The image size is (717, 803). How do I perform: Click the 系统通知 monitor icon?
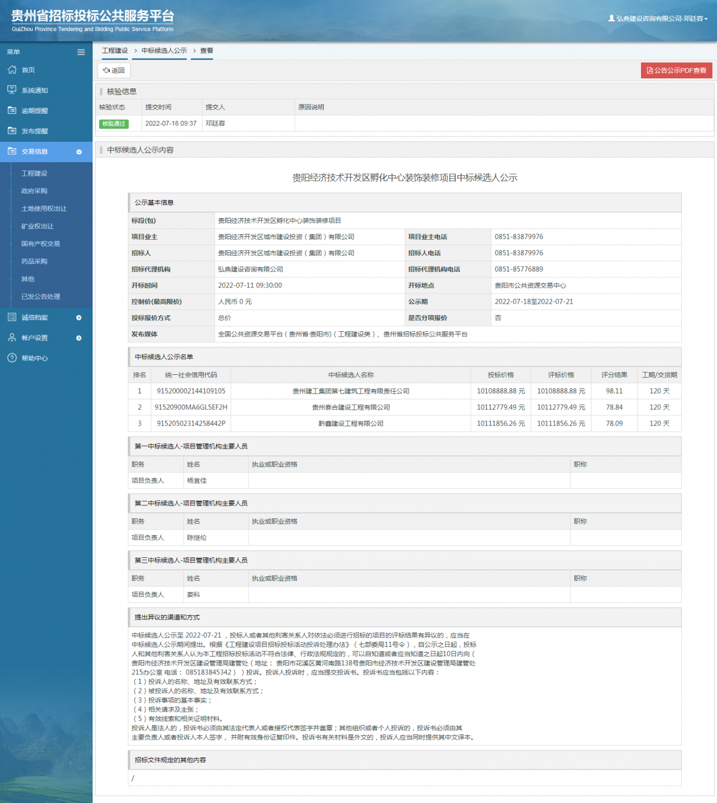12,90
